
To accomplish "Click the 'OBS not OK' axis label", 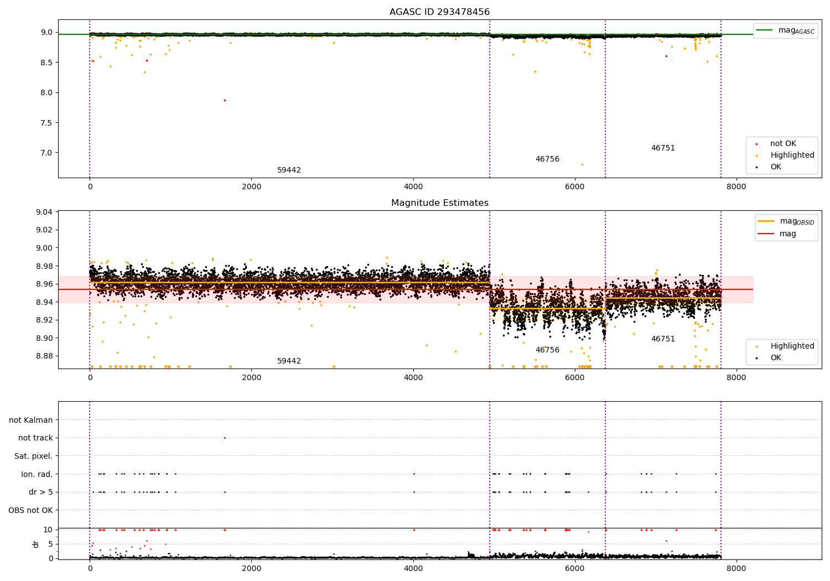I will (31, 510).
